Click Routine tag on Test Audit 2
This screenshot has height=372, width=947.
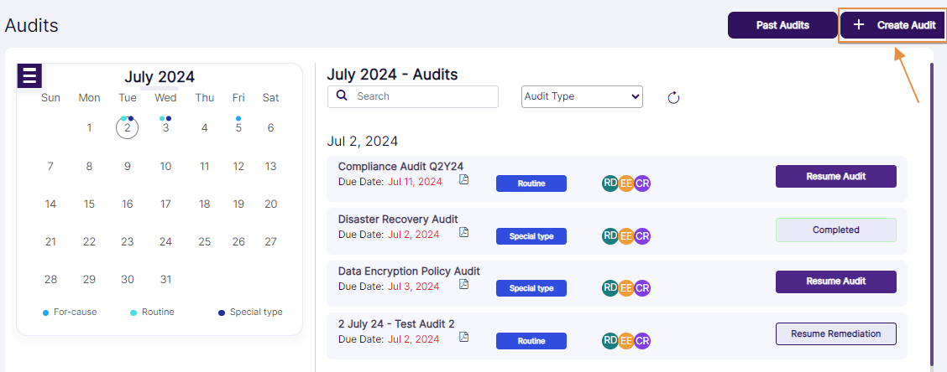(531, 341)
